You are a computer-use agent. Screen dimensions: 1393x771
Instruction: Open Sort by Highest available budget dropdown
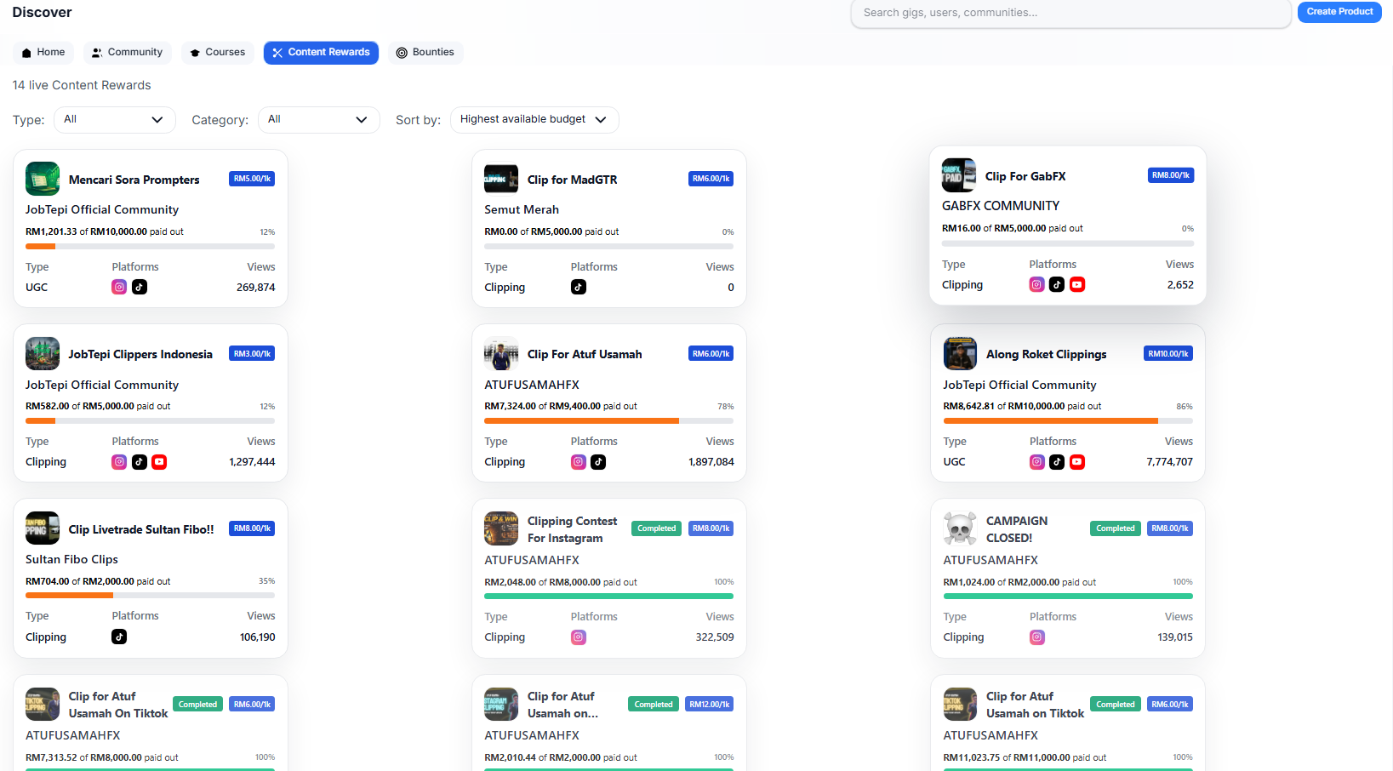pyautogui.click(x=534, y=120)
